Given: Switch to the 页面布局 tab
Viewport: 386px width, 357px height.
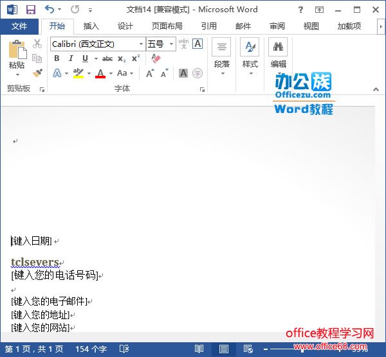Looking at the screenshot, I should [167, 26].
